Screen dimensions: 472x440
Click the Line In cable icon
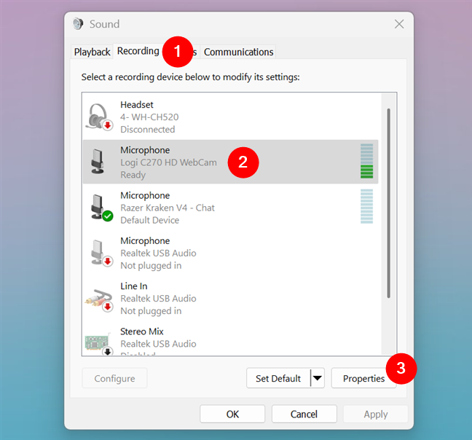[99, 300]
